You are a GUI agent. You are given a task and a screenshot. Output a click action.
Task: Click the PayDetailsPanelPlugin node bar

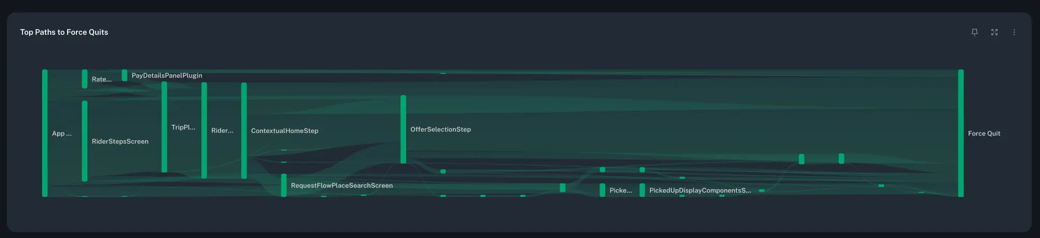tap(124, 75)
